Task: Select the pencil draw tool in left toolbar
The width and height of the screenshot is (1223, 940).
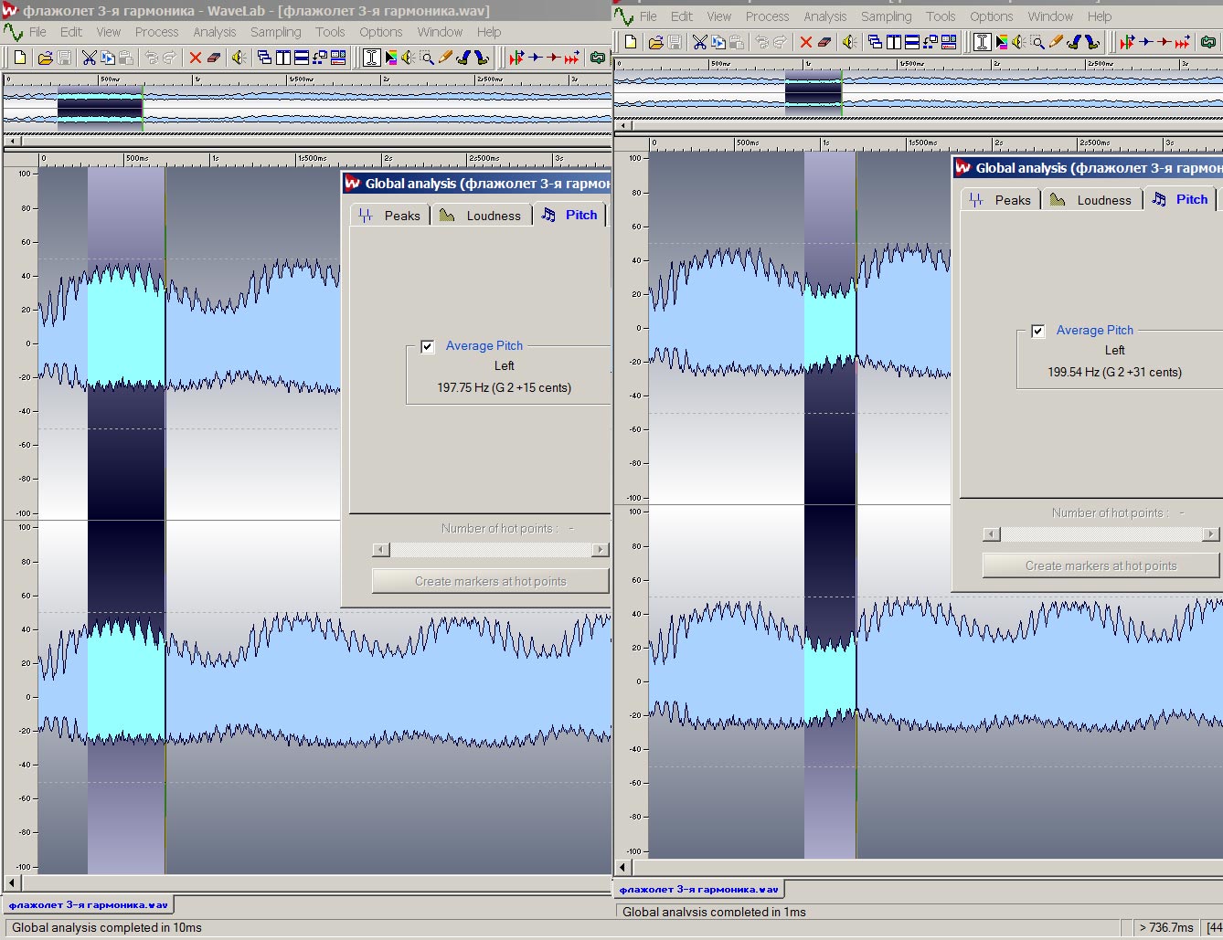Action: click(445, 58)
